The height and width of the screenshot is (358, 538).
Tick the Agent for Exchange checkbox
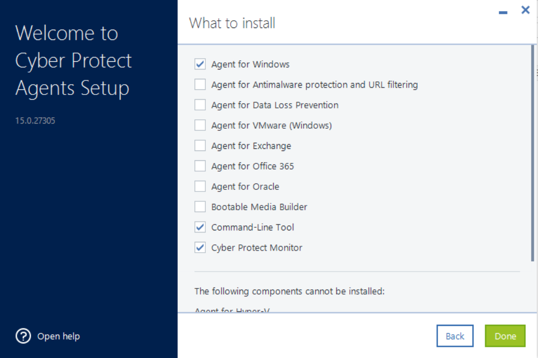point(200,146)
